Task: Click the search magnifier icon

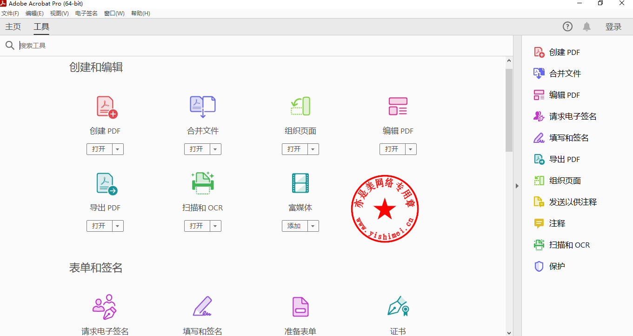Action: tap(10, 46)
